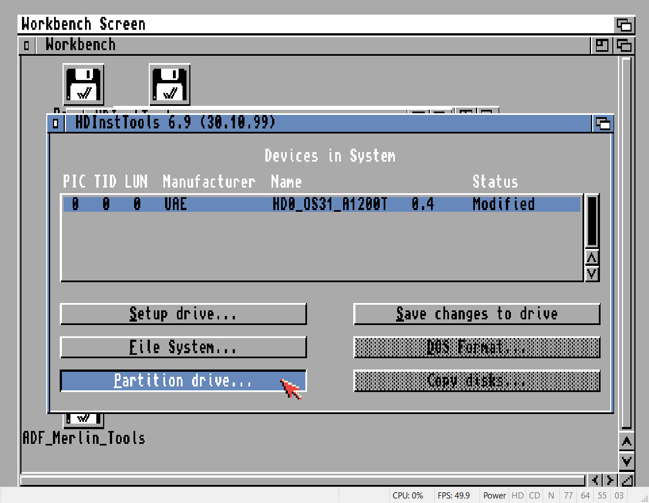
Task: Click the TID column header
Action: pos(105,182)
